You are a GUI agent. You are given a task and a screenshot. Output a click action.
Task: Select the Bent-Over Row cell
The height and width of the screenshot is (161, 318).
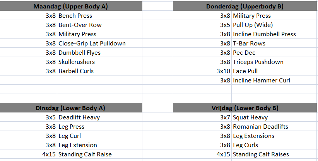click(80, 25)
